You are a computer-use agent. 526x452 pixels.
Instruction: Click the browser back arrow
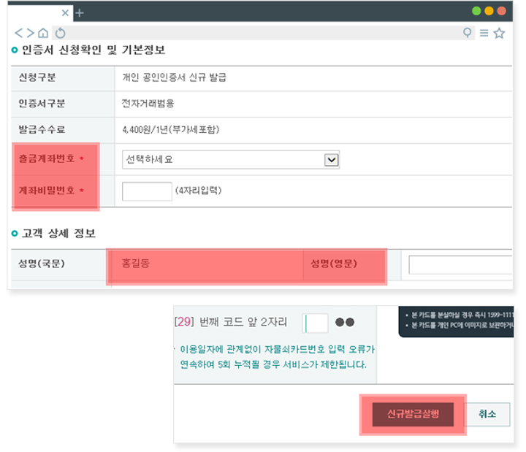click(19, 33)
